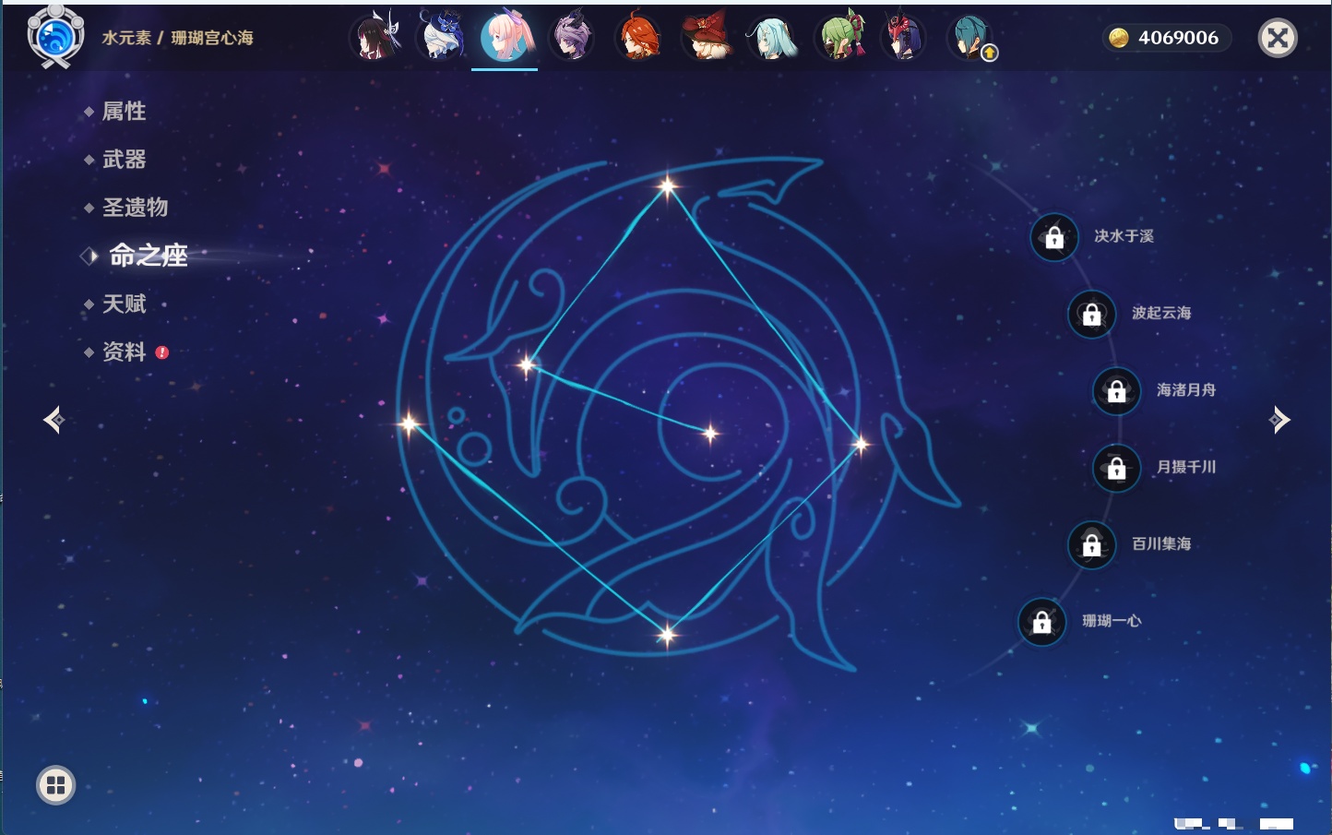This screenshot has width=1332, height=835.
Task: Click the leftmost star of the constellation
Action: (409, 424)
